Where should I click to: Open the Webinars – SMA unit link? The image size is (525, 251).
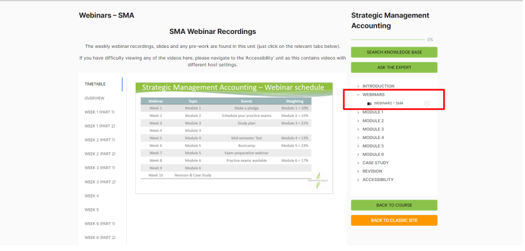(389, 104)
